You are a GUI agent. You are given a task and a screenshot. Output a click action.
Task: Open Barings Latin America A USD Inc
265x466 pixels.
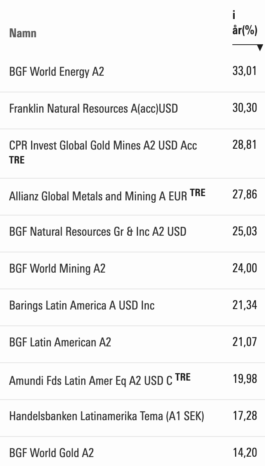[82, 305]
